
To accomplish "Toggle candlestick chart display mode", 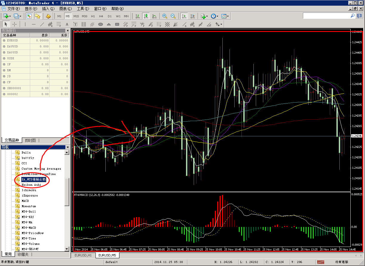I will [x=146, y=16].
